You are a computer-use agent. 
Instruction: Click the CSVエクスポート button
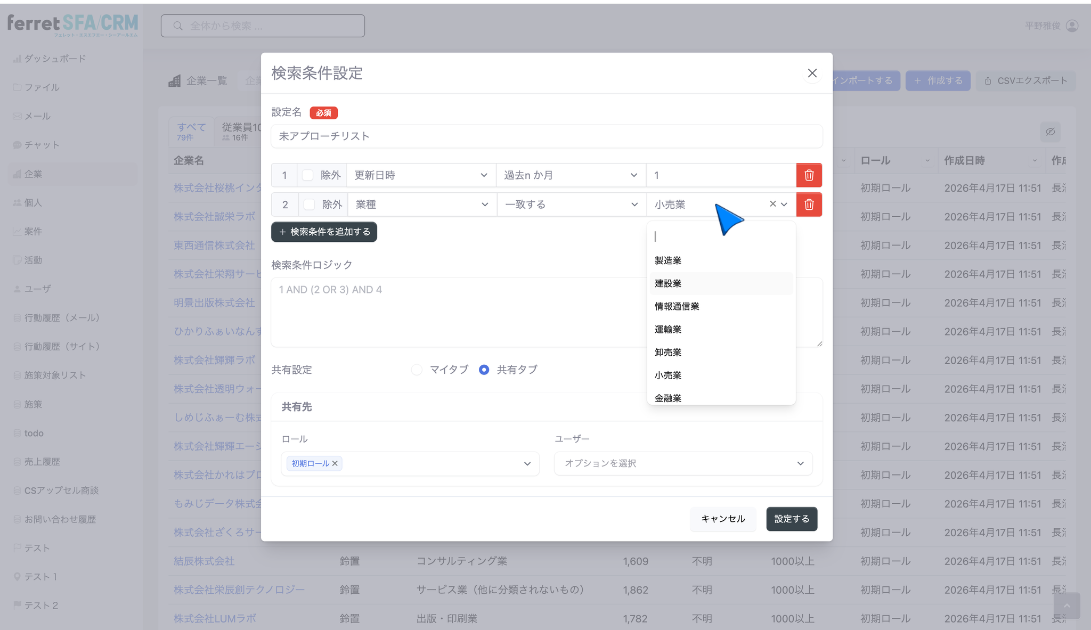[x=1025, y=81]
